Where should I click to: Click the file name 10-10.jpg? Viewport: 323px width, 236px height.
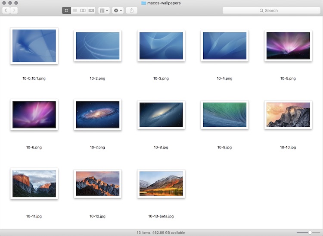tap(288, 147)
